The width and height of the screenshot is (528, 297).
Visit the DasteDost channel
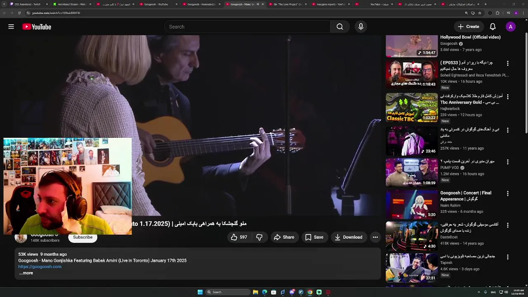449,237
